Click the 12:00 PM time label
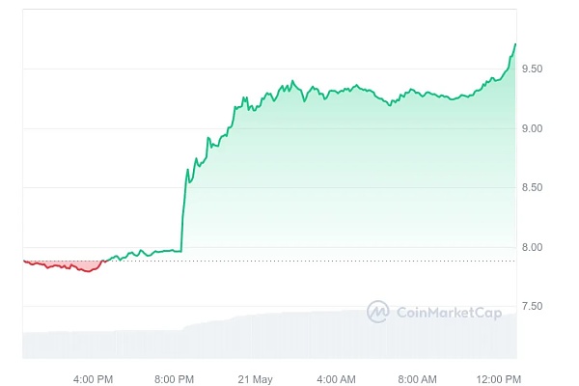This screenshot has height=386, width=579. [x=499, y=377]
